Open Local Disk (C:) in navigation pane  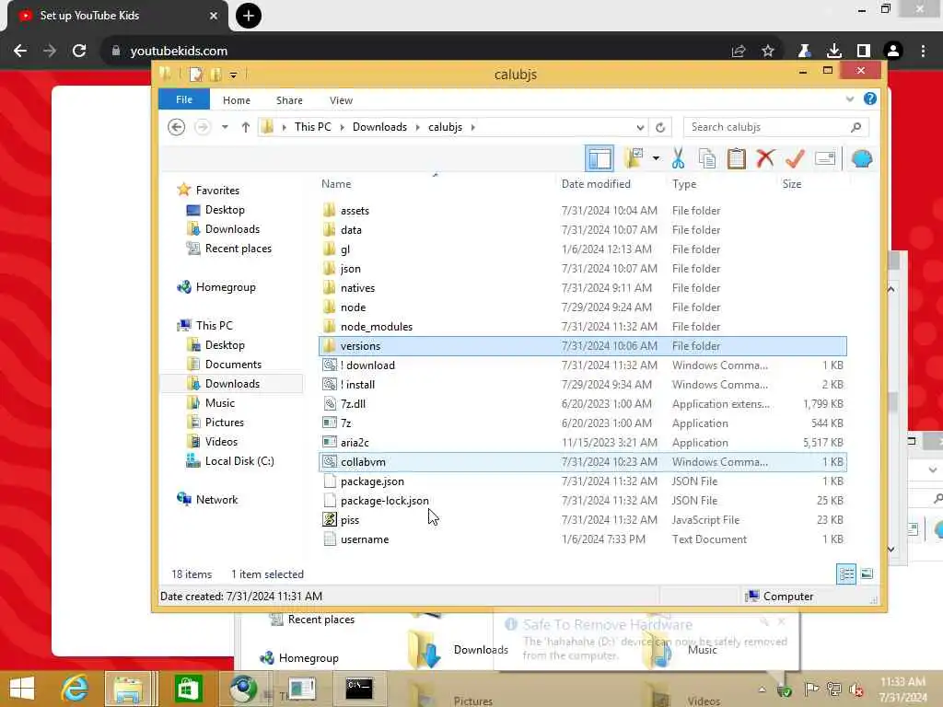(x=239, y=461)
